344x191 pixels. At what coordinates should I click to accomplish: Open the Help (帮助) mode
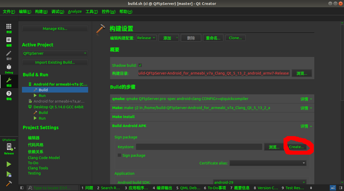tap(9, 95)
